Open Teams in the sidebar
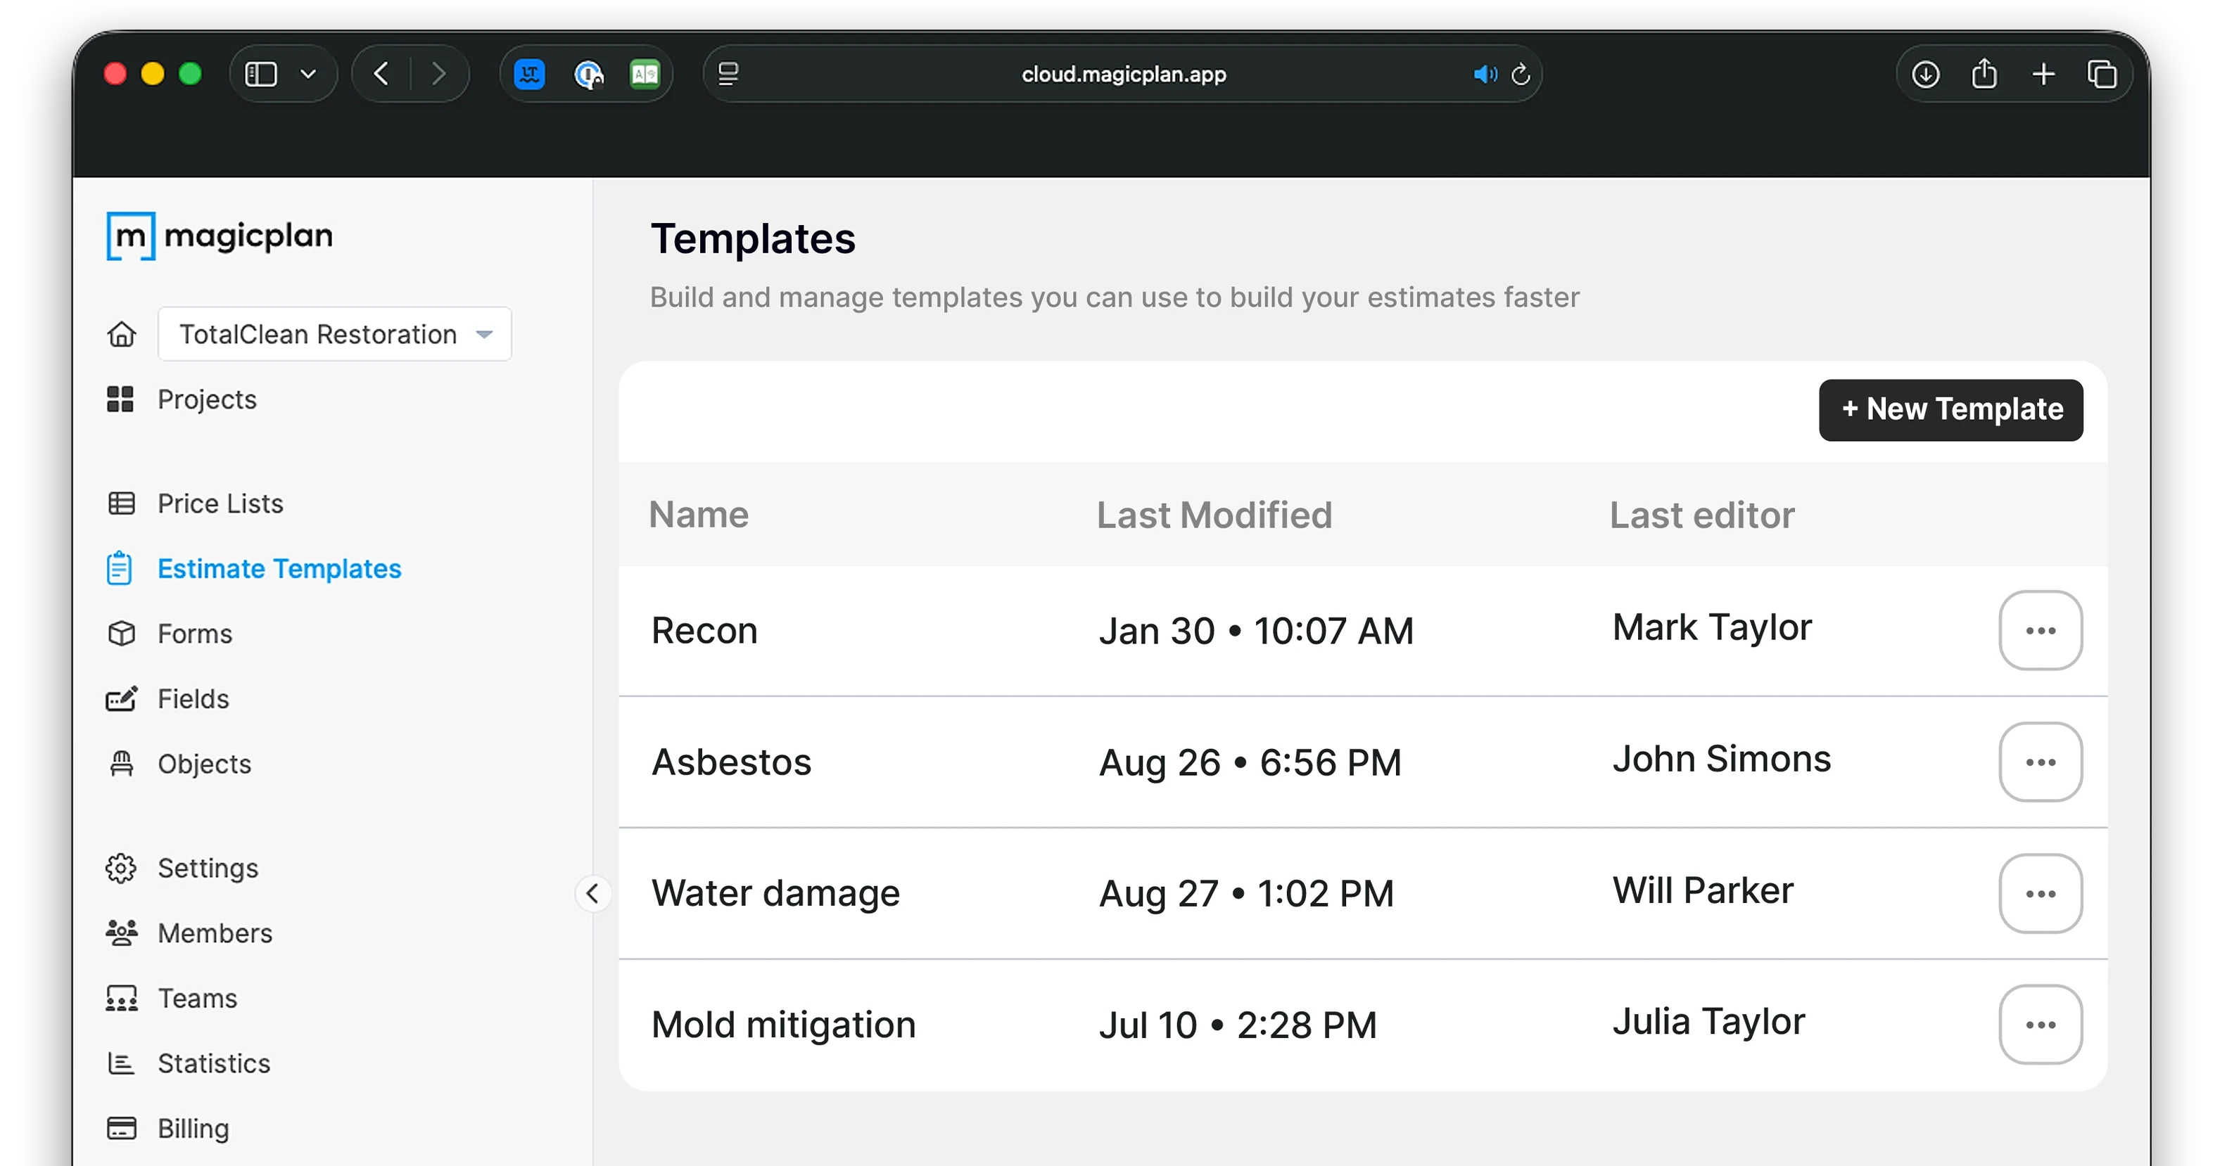This screenshot has height=1166, width=2227. (196, 999)
